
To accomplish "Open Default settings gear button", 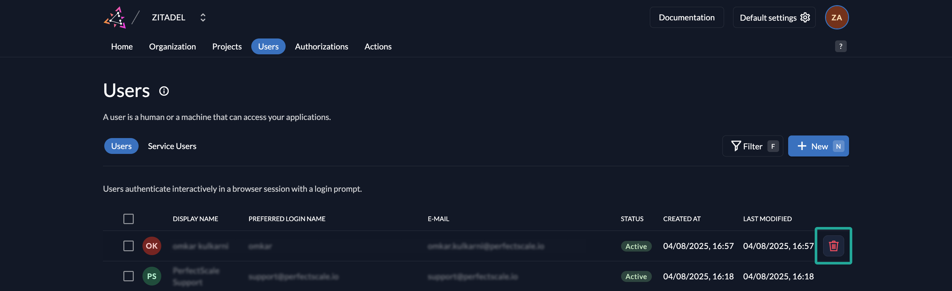I will [774, 17].
